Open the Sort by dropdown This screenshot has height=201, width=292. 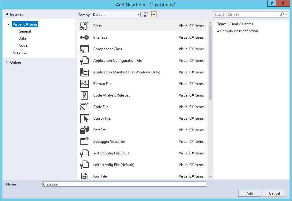[116, 14]
